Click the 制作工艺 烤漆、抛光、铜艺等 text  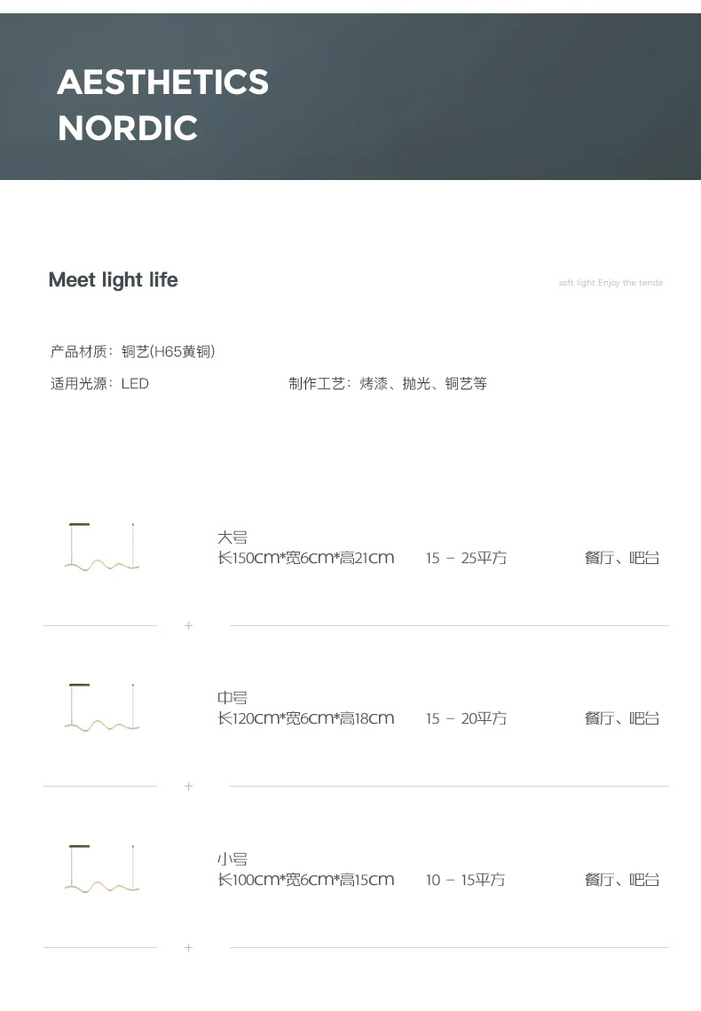[x=388, y=384]
